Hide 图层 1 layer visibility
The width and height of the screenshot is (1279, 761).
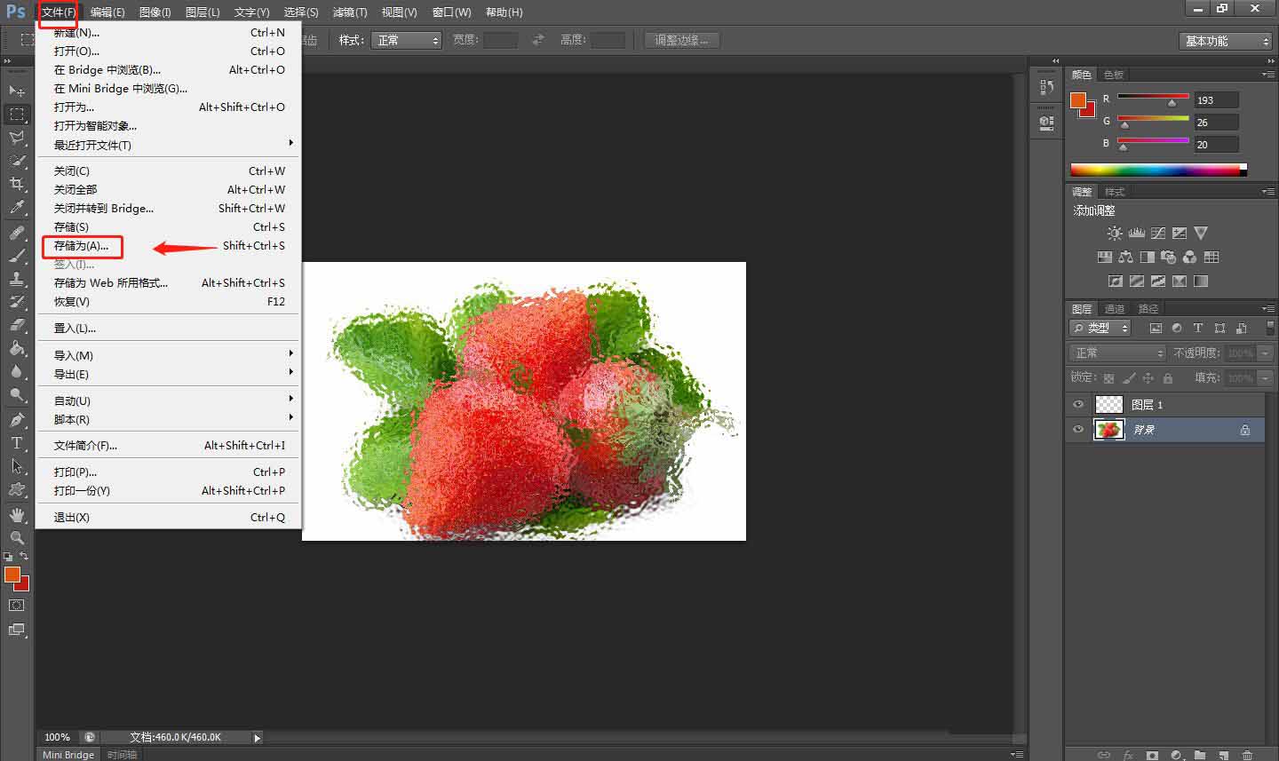coord(1078,405)
